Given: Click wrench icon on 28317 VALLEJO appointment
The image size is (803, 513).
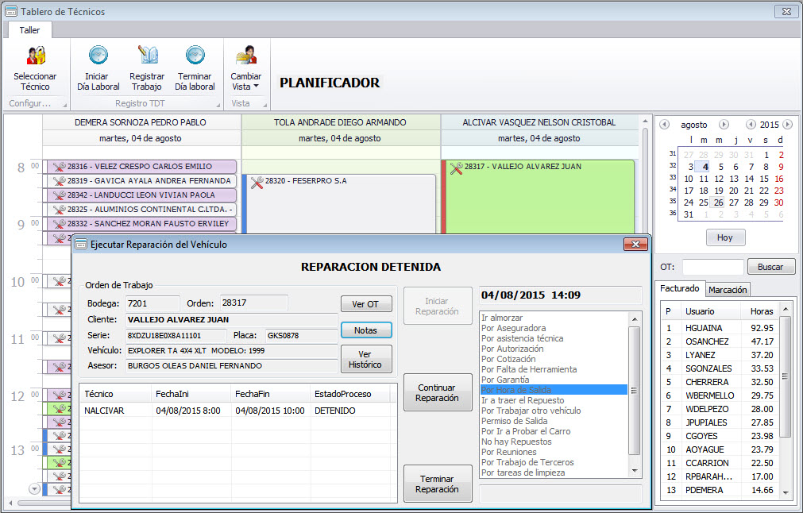Looking at the screenshot, I should pos(456,168).
